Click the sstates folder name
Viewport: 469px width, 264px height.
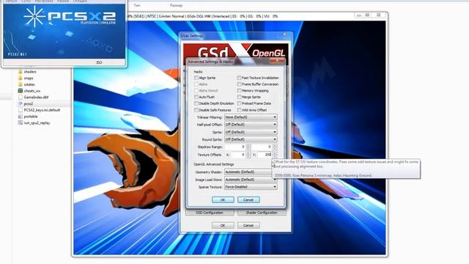[29, 84]
